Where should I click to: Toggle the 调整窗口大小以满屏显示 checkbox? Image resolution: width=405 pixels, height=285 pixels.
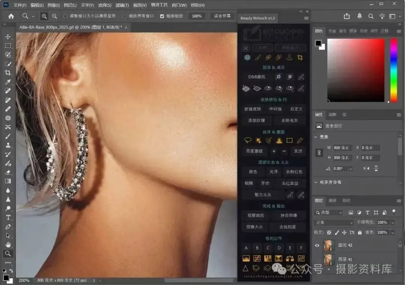pos(66,16)
